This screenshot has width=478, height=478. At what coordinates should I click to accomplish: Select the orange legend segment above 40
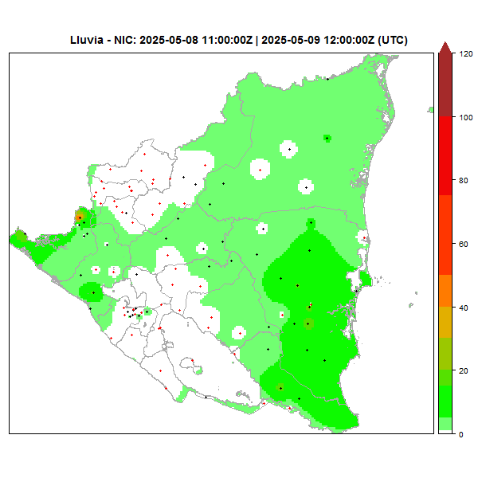(445, 291)
